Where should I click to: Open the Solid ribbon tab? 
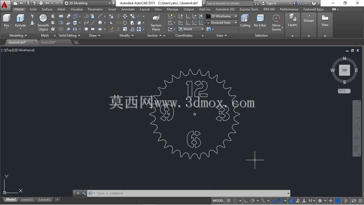[x=33, y=9]
